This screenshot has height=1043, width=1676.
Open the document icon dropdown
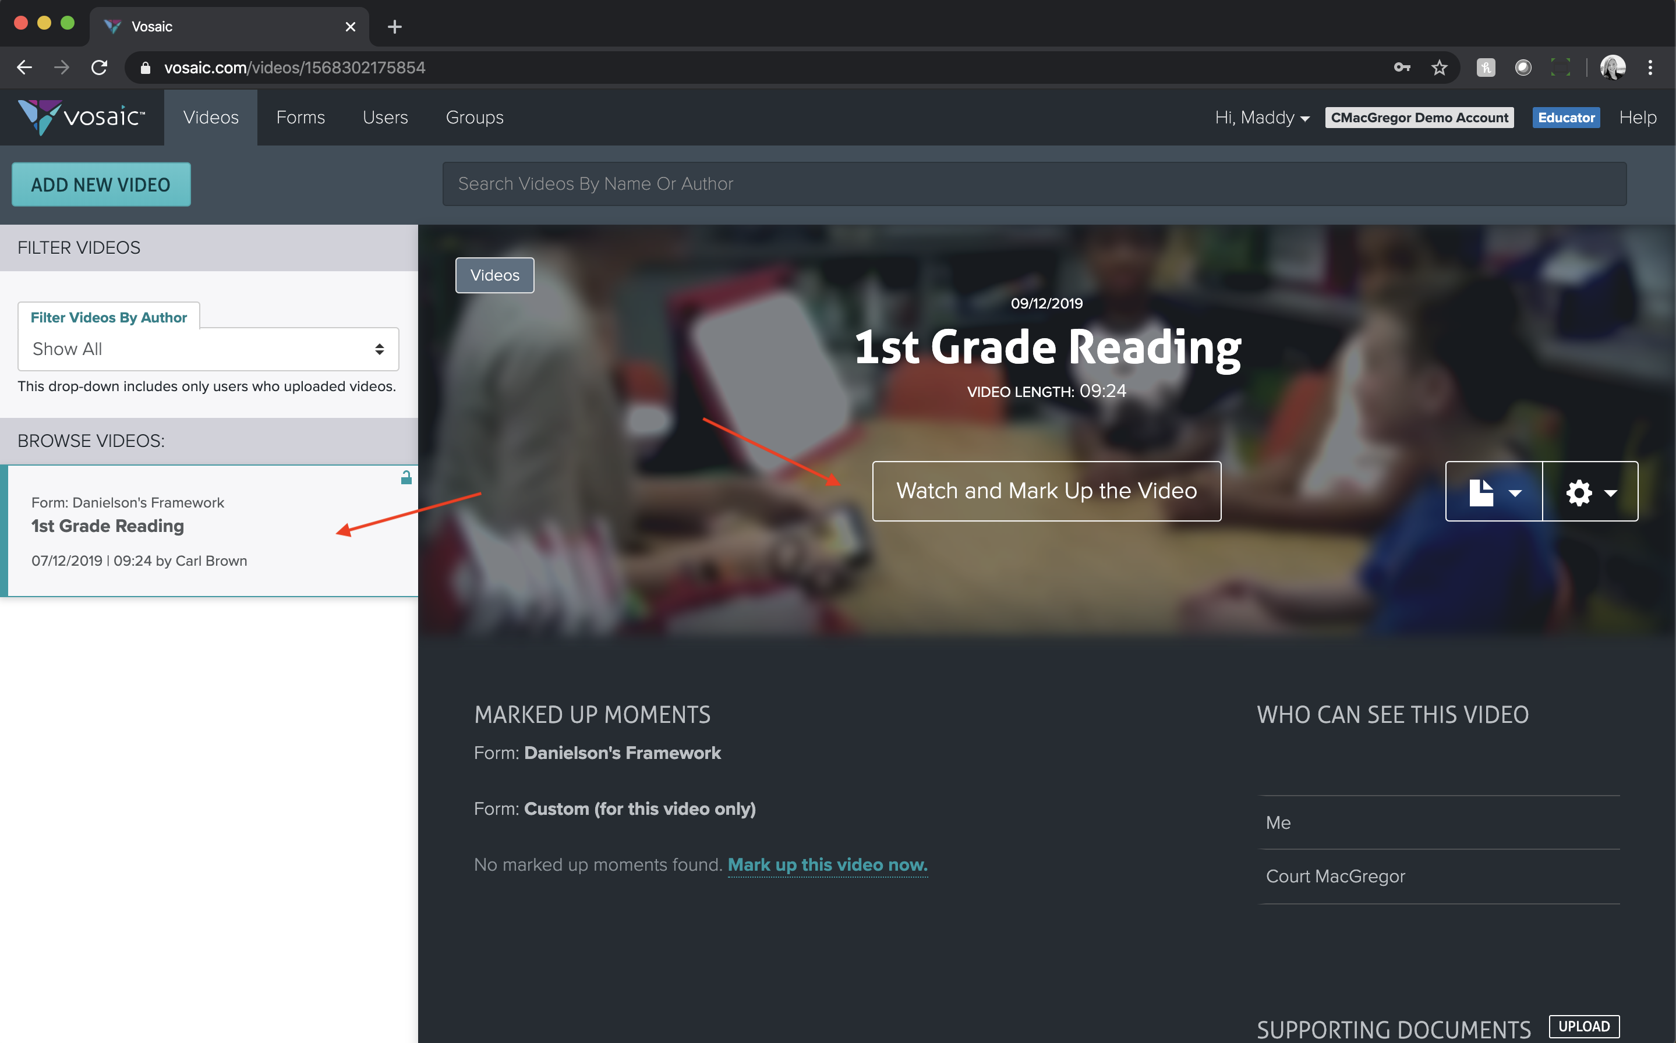[x=1494, y=492]
